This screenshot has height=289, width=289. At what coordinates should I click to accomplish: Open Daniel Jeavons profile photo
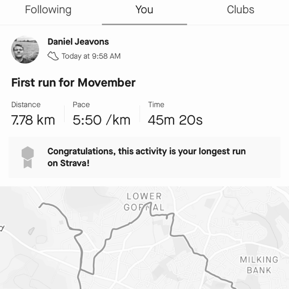(x=25, y=50)
